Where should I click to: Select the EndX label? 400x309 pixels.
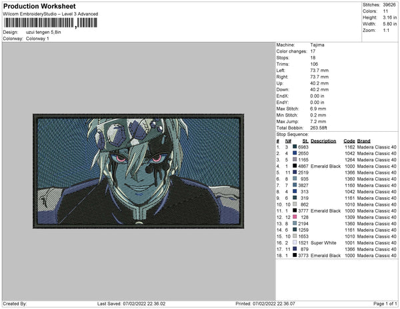pyautogui.click(x=283, y=96)
